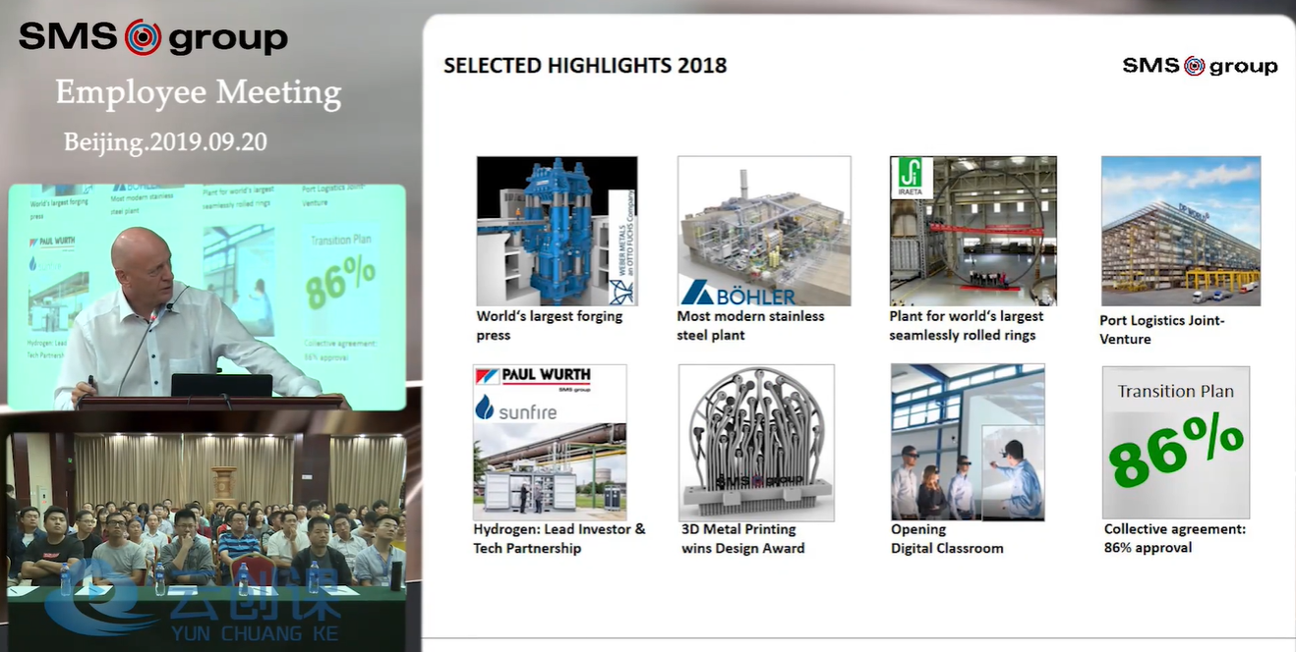Click the "Opening Digital Classroom" caption
1296x652 pixels.
point(947,539)
